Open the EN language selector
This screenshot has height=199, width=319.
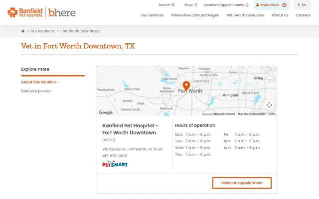(302, 5)
